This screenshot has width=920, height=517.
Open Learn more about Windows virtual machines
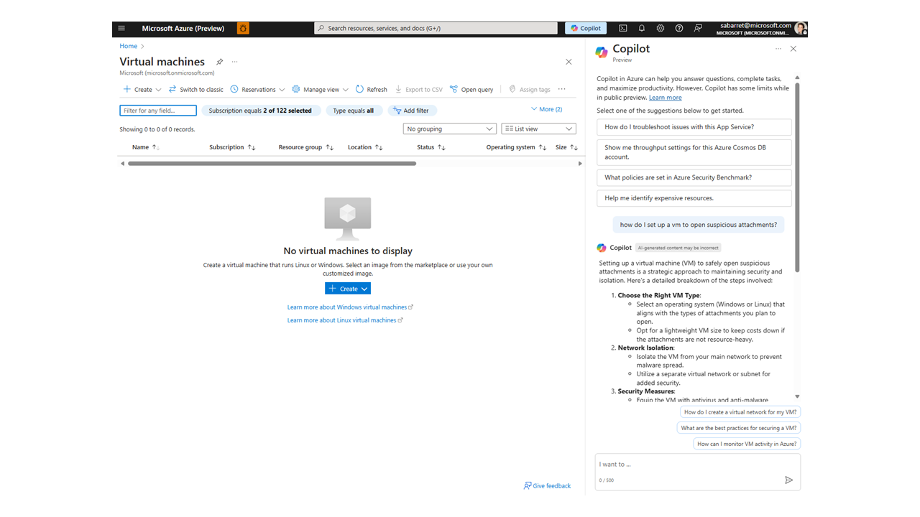(x=350, y=307)
